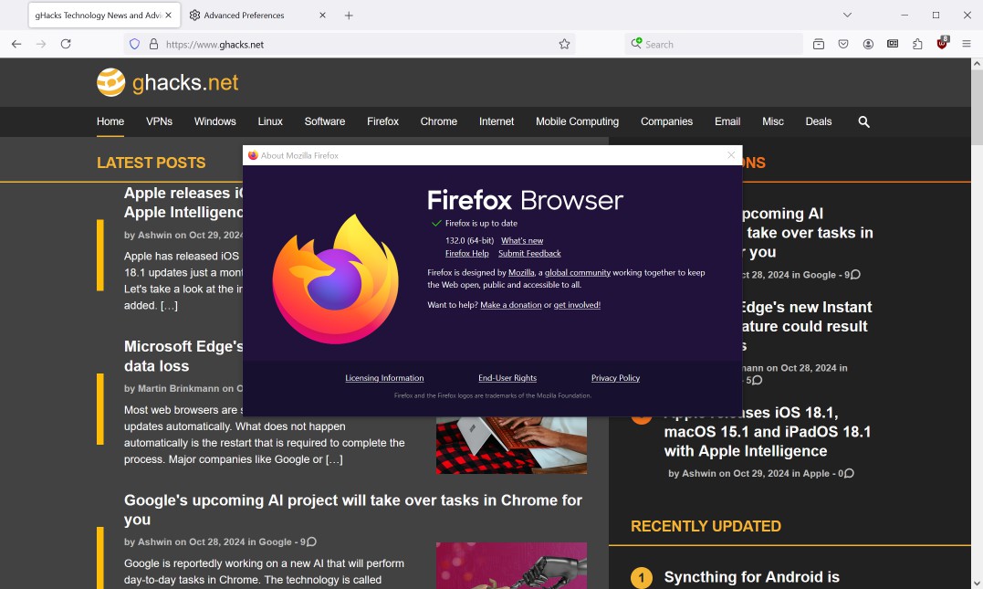
Task: Click the comment bubble beside 'in Apple - 0'
Action: click(849, 473)
